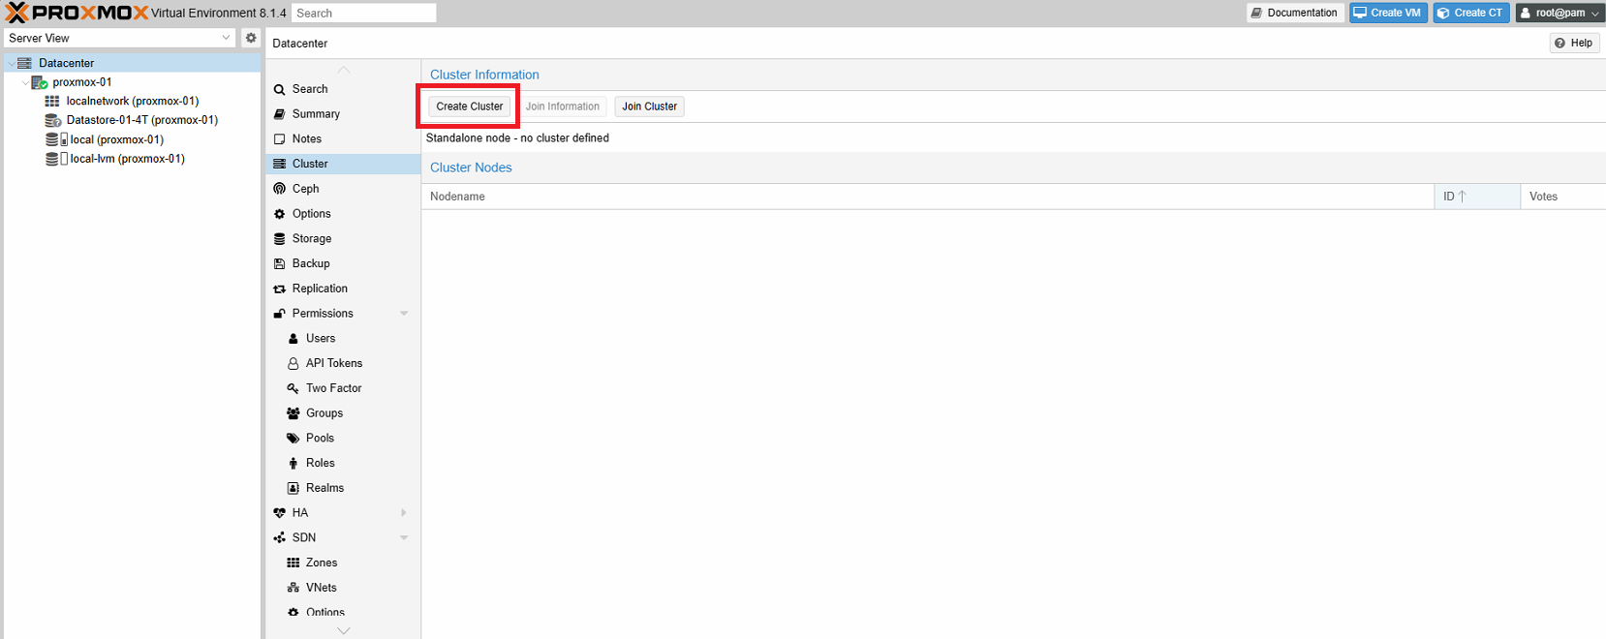Click the Realms address book icon

(x=293, y=488)
